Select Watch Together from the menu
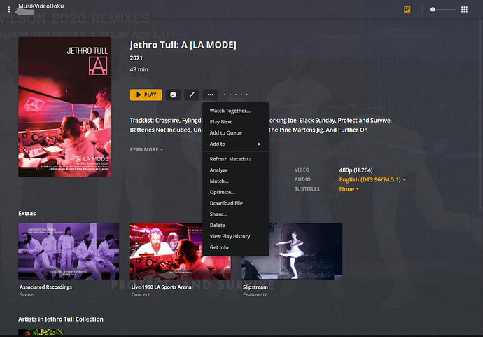 tap(236, 111)
